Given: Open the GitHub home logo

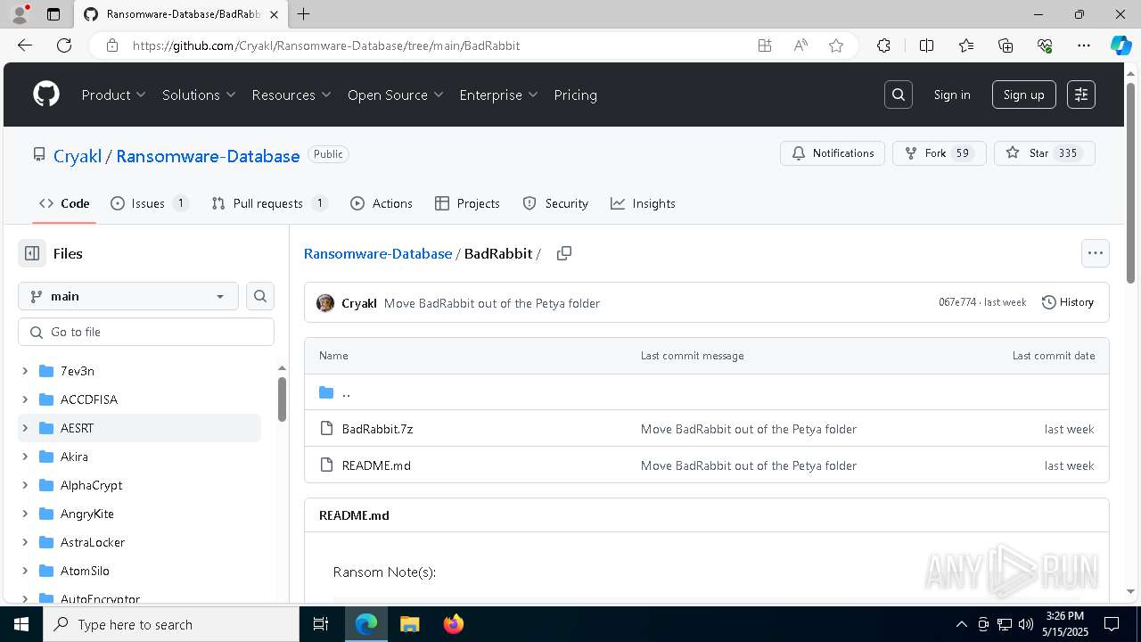Looking at the screenshot, I should (x=46, y=95).
